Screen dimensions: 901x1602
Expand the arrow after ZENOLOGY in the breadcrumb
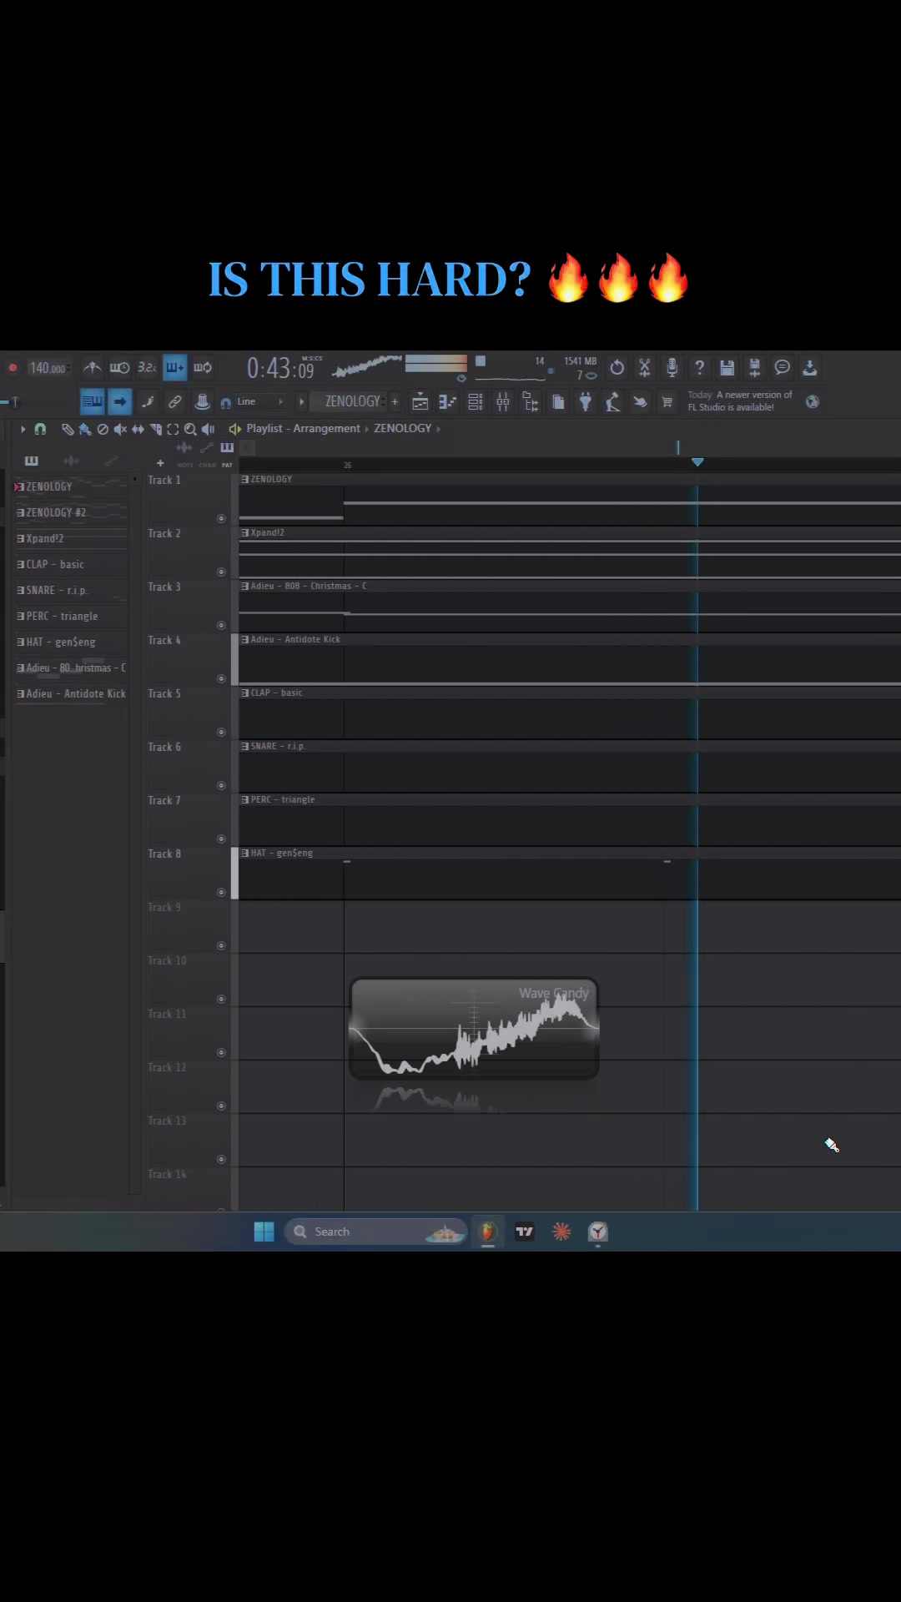439,429
